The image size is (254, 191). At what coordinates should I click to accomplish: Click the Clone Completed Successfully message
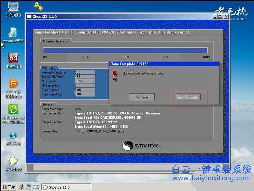coord(143,73)
